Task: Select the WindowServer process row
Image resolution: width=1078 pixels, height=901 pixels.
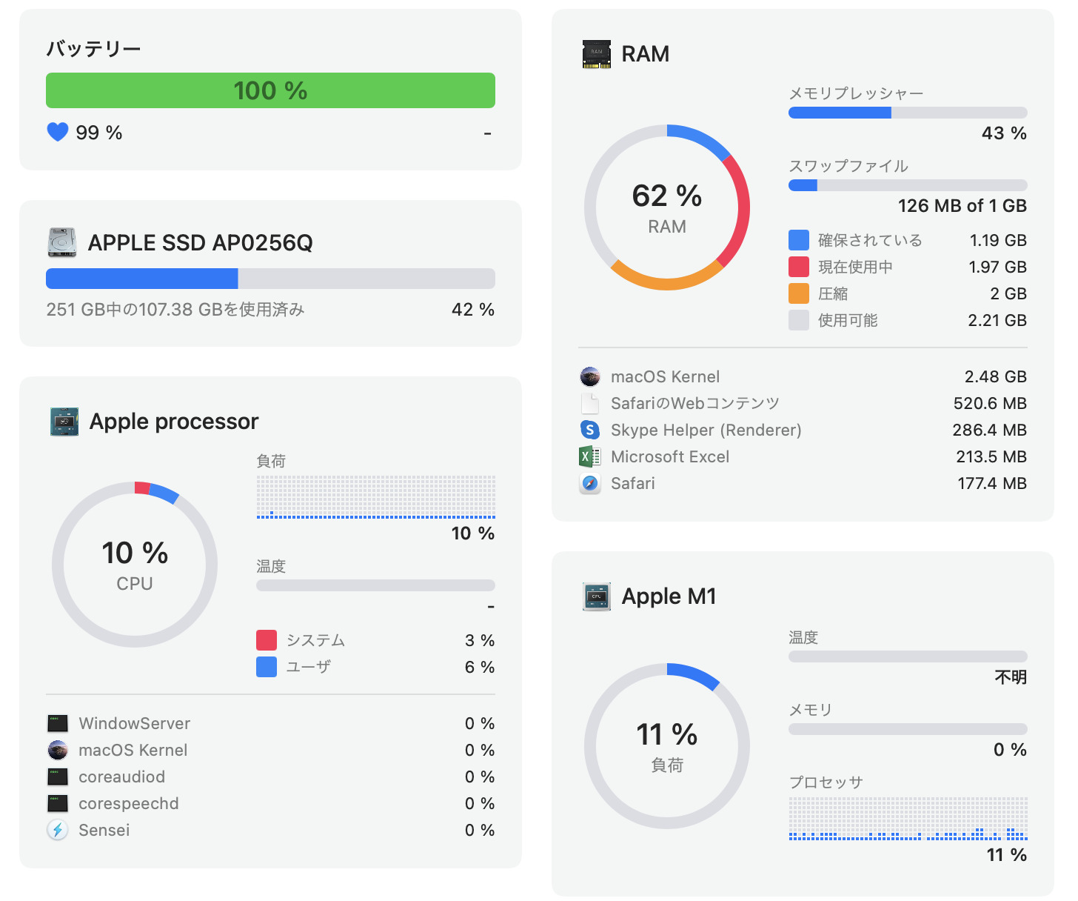Action: tap(270, 723)
